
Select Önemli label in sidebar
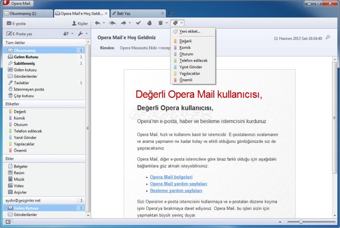(44, 151)
